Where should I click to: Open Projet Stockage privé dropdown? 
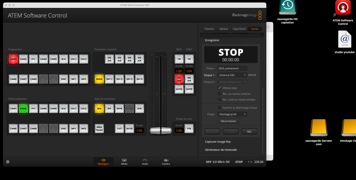232,114
